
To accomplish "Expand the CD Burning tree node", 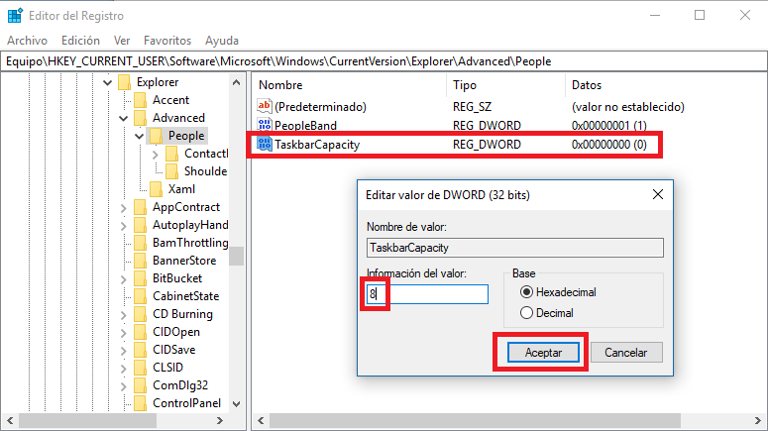I will pyautogui.click(x=124, y=314).
